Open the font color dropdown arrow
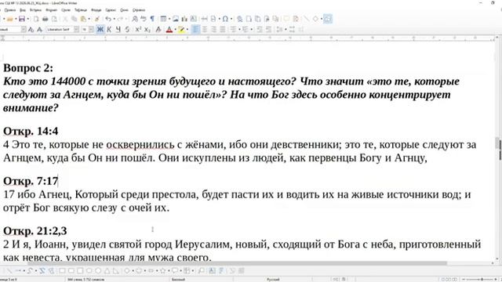Screen dimensions: 502x282 pos(175,30)
